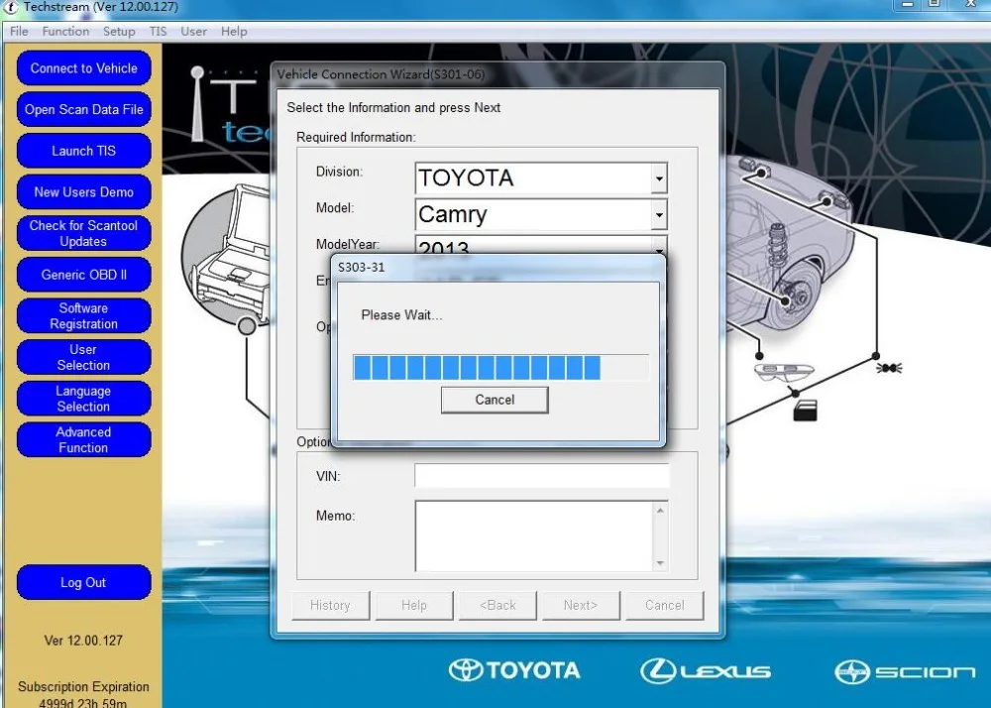Click Connect to Vehicle button
The height and width of the screenshot is (708, 991).
83,68
